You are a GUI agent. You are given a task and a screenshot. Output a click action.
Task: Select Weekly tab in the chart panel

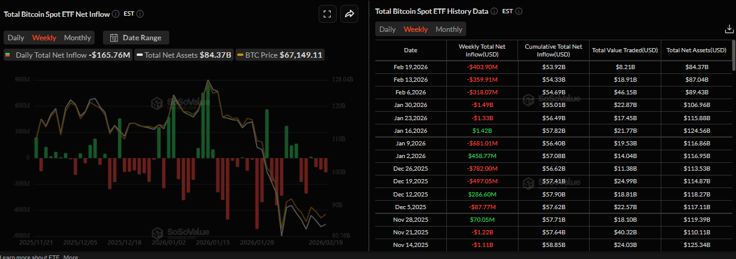coord(44,38)
